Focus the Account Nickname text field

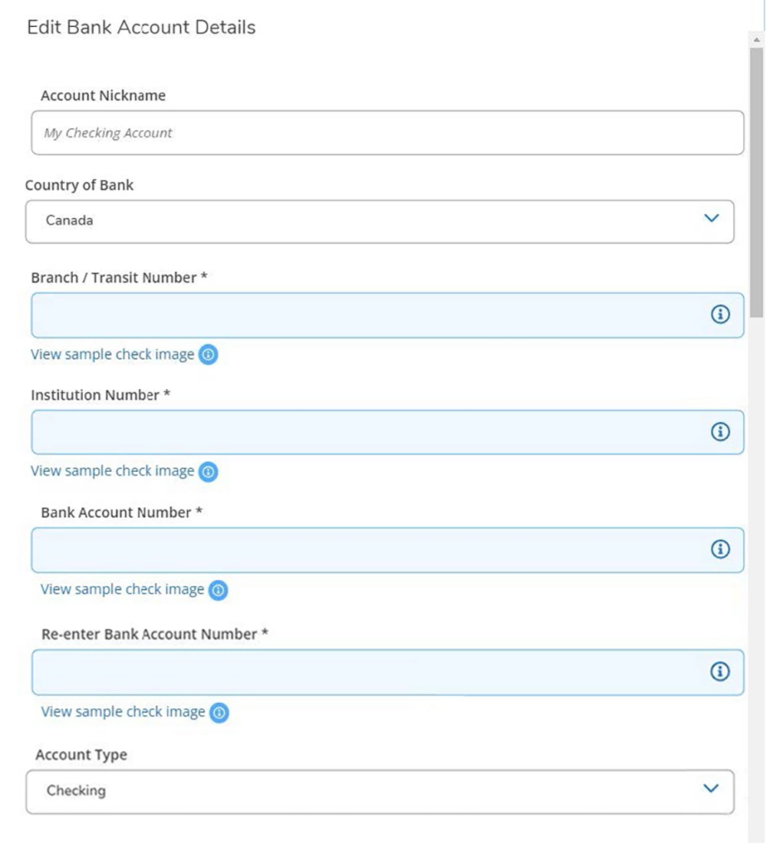(387, 133)
